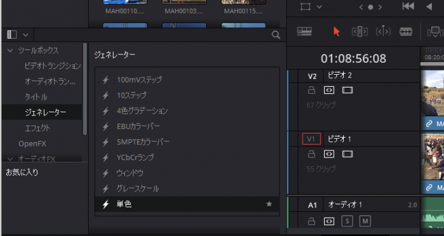
Task: Open timeline view options icon
Action: pyautogui.click(x=304, y=31)
